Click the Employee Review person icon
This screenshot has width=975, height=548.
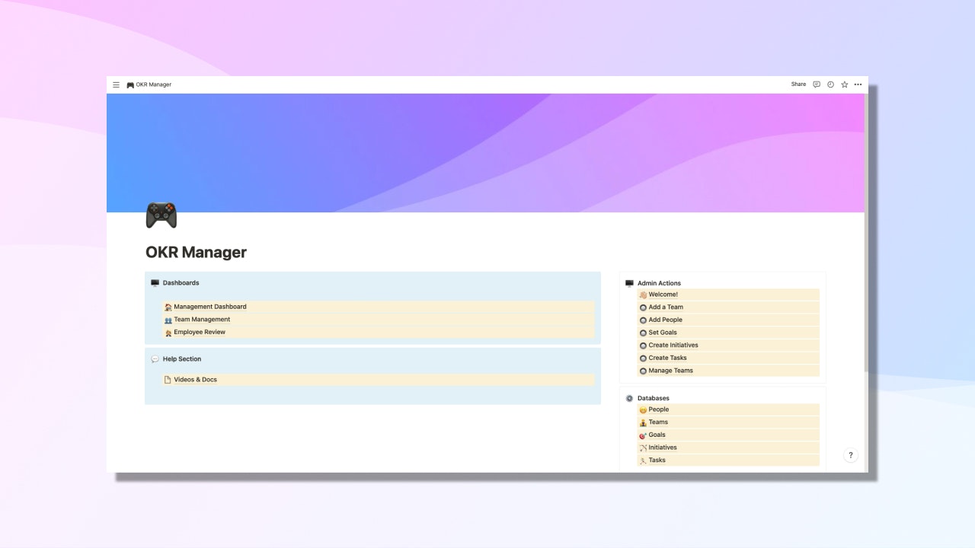coord(168,333)
